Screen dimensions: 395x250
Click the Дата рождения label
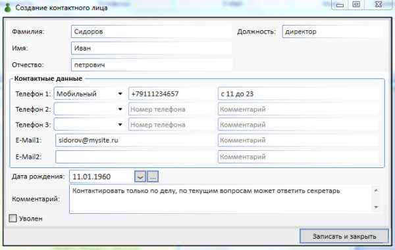(38, 177)
